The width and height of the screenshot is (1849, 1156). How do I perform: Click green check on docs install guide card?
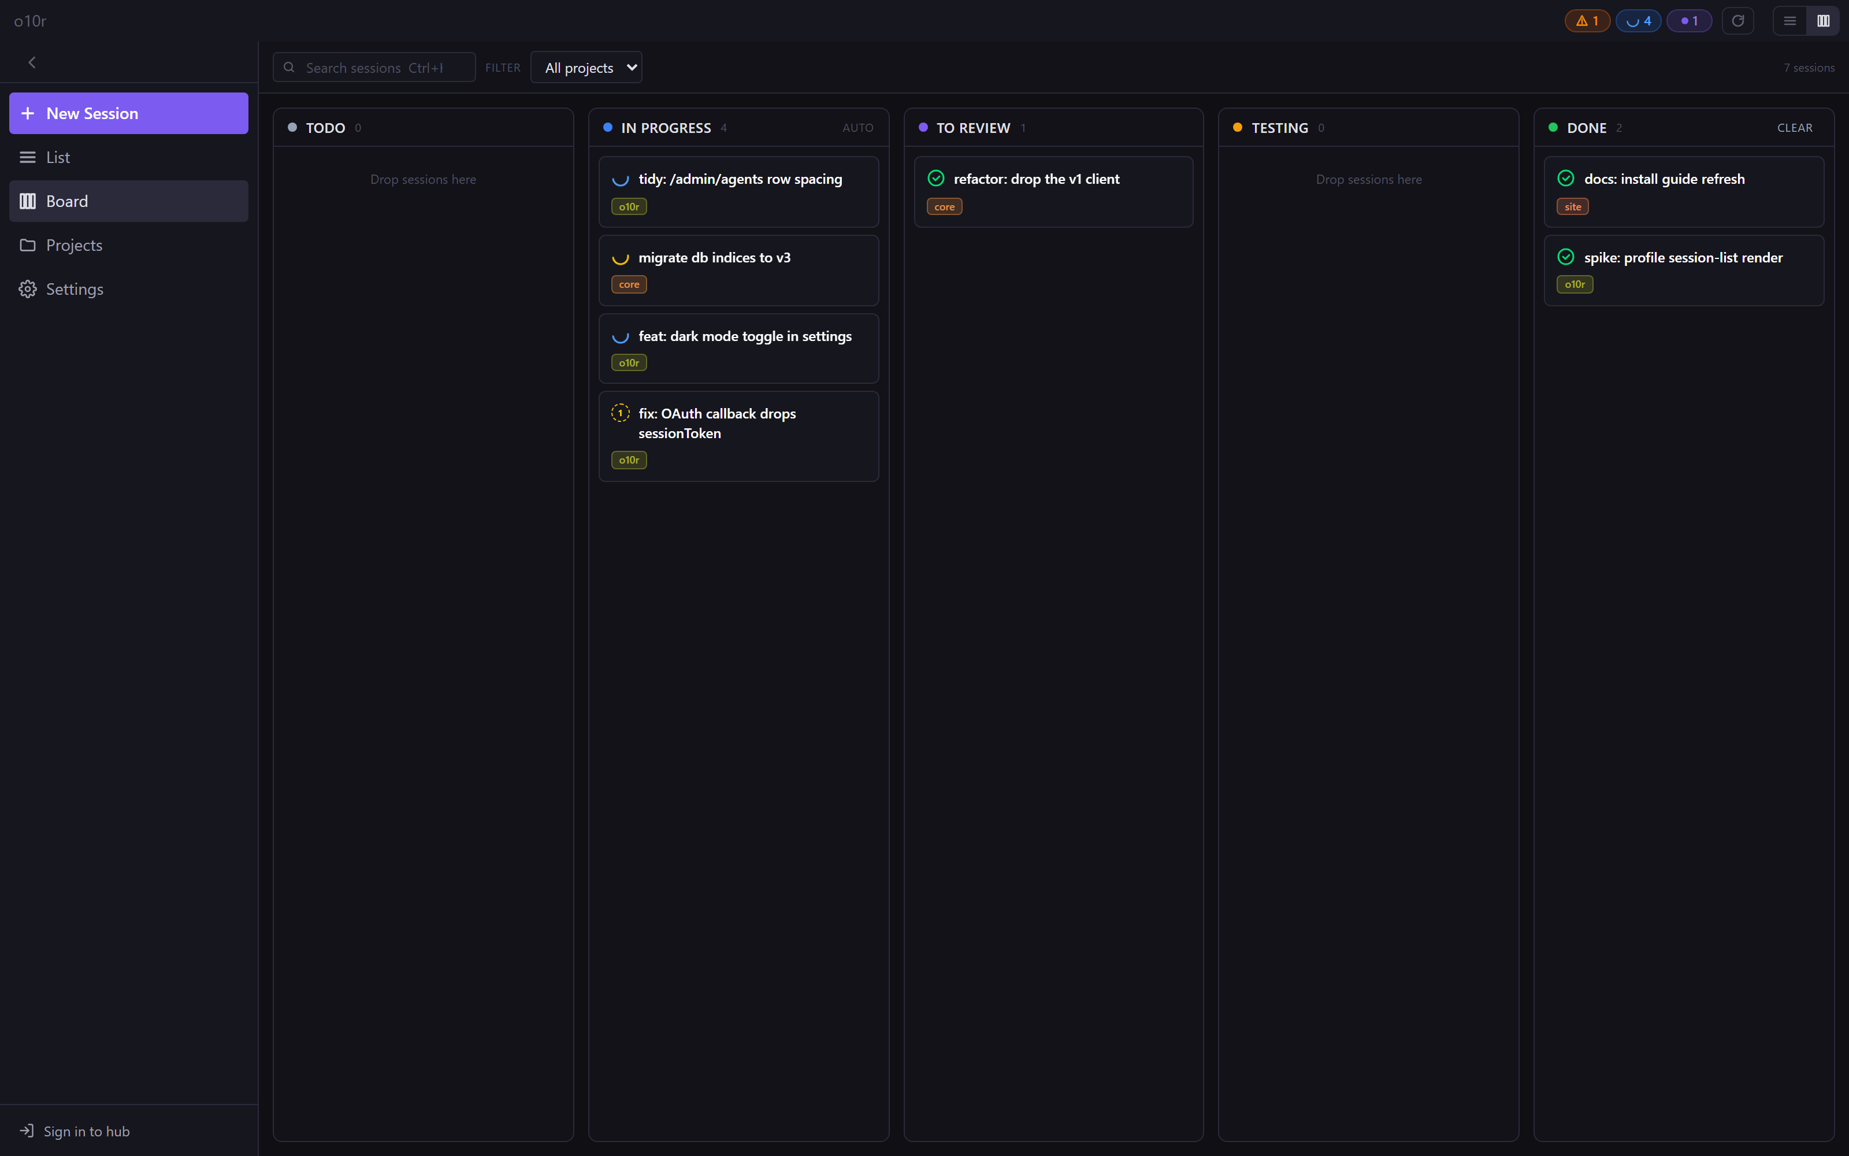pyautogui.click(x=1565, y=178)
